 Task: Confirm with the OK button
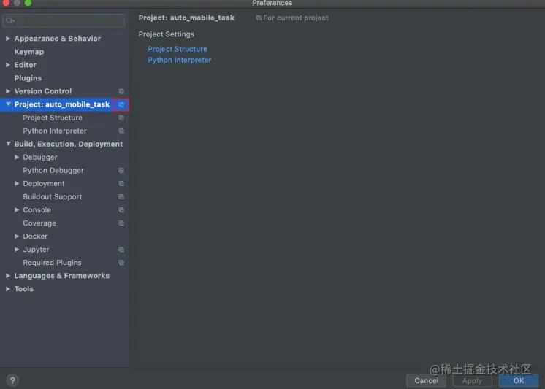click(x=519, y=381)
